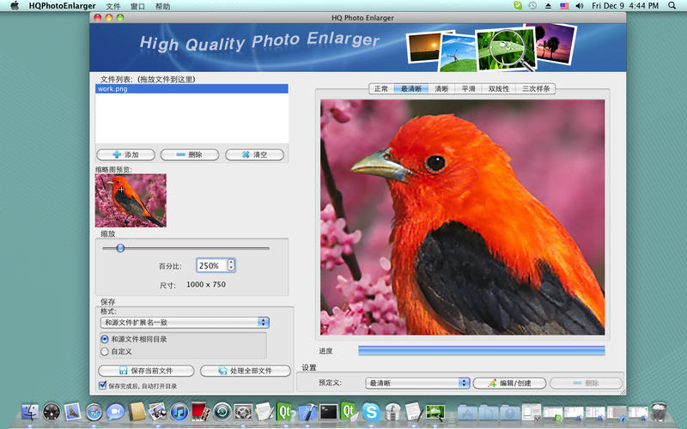Click the zoom slider handle
Viewport: 687px width, 429px height.
(x=120, y=248)
